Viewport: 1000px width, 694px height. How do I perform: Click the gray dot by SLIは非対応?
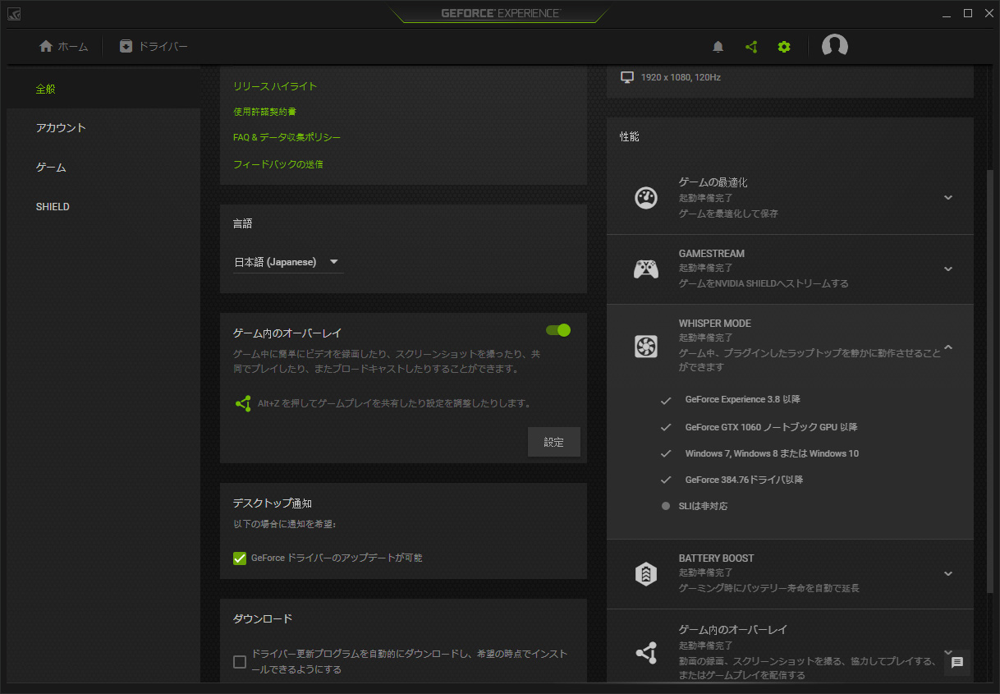click(x=666, y=506)
